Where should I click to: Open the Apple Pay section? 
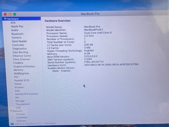point(17,26)
